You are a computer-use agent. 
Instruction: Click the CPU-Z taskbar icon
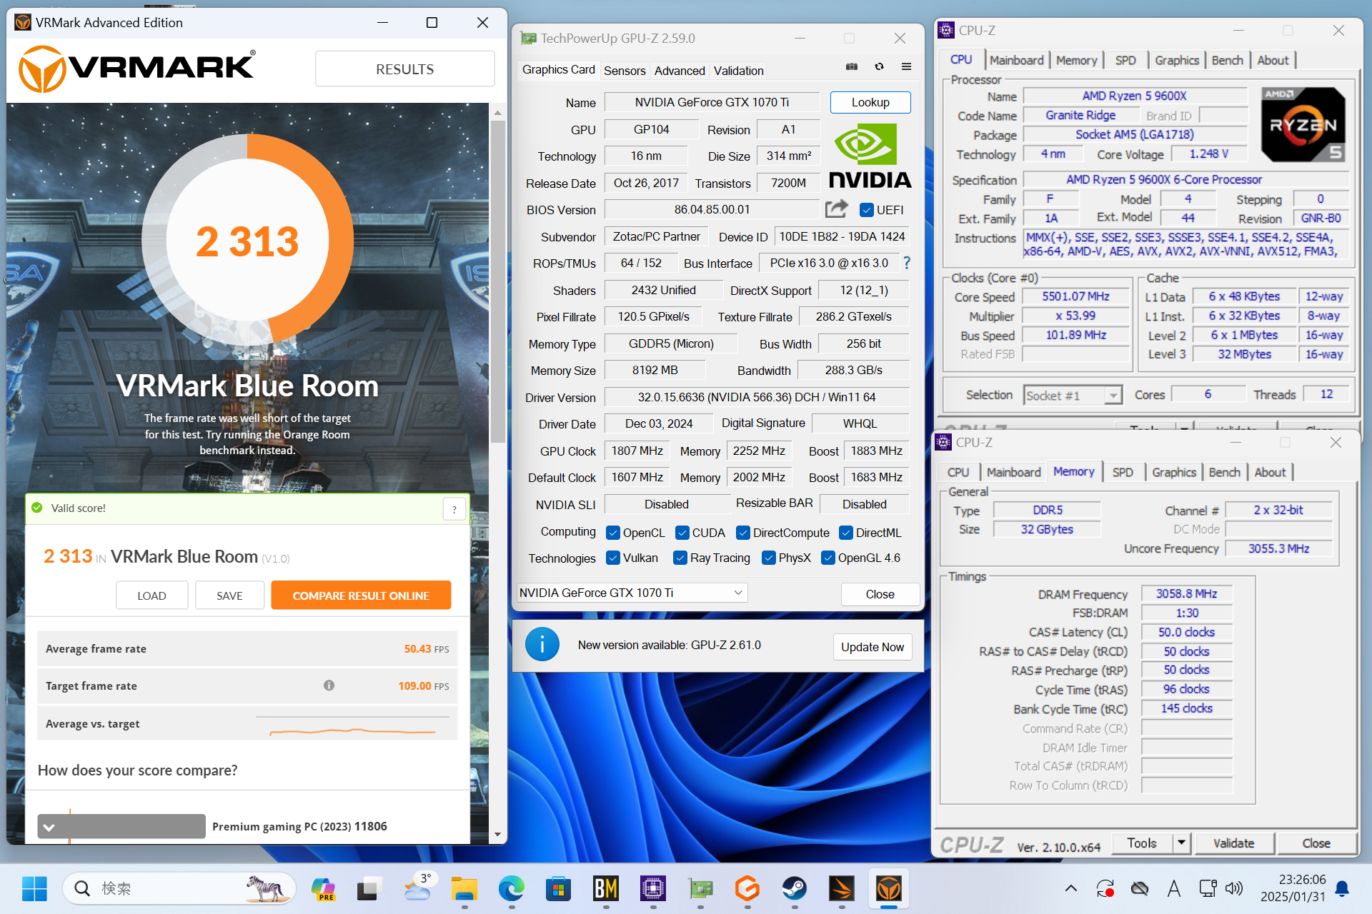coord(652,889)
